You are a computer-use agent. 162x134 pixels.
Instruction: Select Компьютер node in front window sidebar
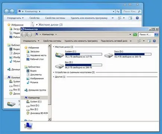[34, 98]
